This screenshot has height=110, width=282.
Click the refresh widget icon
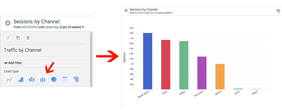pos(8,38)
